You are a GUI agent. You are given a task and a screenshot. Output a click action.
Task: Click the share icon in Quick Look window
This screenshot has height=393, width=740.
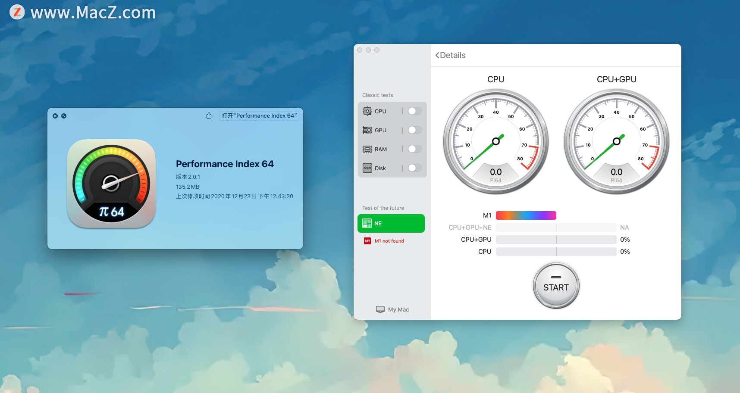209,115
